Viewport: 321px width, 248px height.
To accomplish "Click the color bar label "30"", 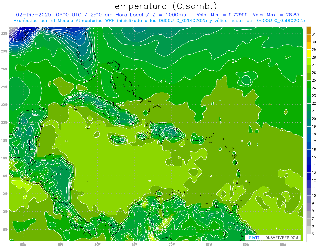I will point(314,42).
